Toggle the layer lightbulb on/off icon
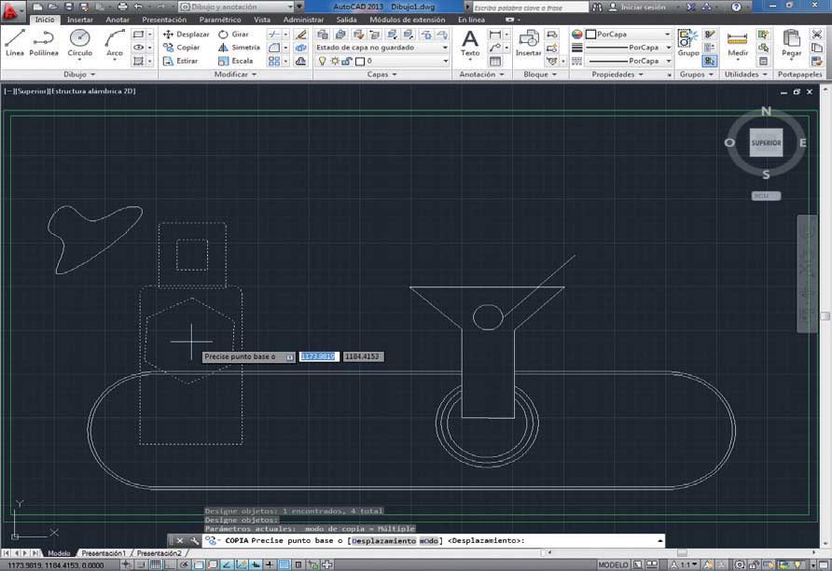The height and width of the screenshot is (571, 832). 322,61
